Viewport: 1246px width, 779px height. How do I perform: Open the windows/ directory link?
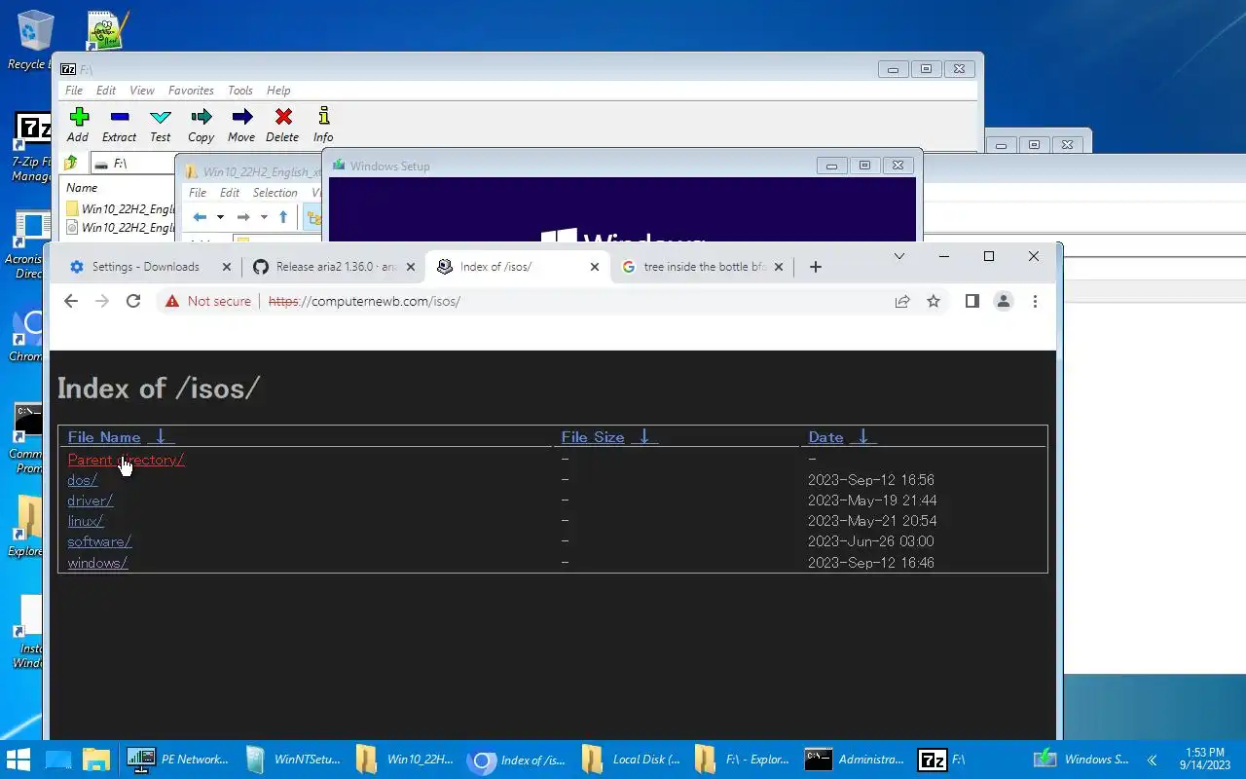97,563
